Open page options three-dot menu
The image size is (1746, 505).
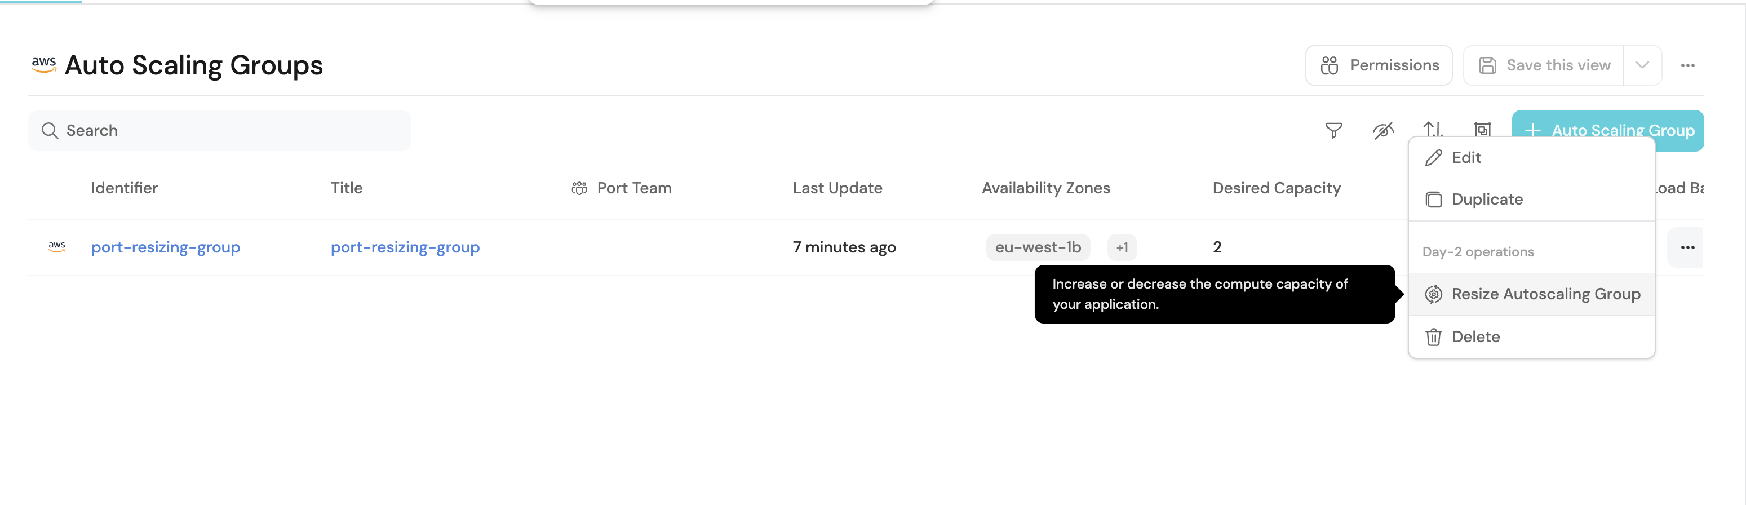pyautogui.click(x=1687, y=66)
